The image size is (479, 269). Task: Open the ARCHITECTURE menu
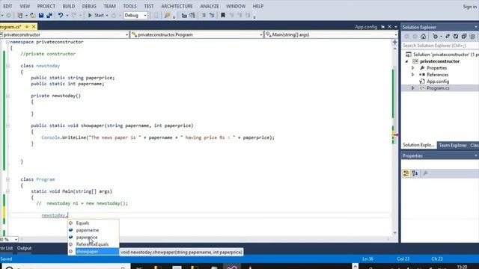pos(177,6)
